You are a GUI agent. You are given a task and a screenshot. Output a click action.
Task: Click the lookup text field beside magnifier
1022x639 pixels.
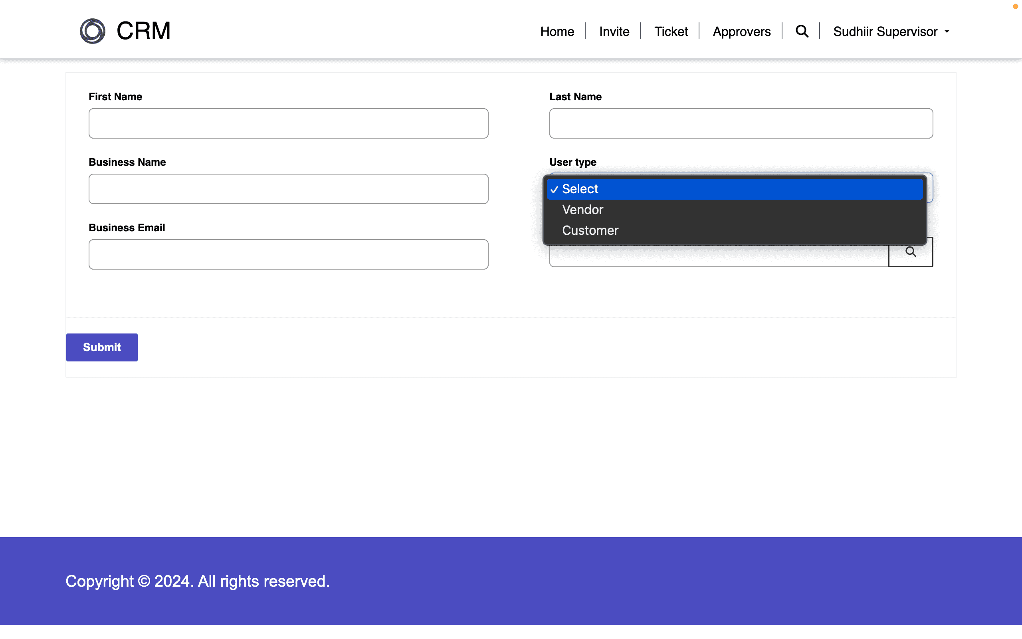pos(718,256)
